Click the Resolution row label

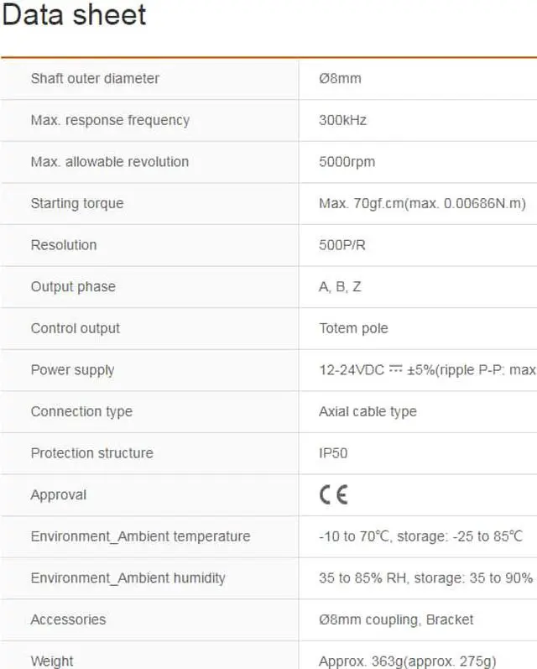64,245
